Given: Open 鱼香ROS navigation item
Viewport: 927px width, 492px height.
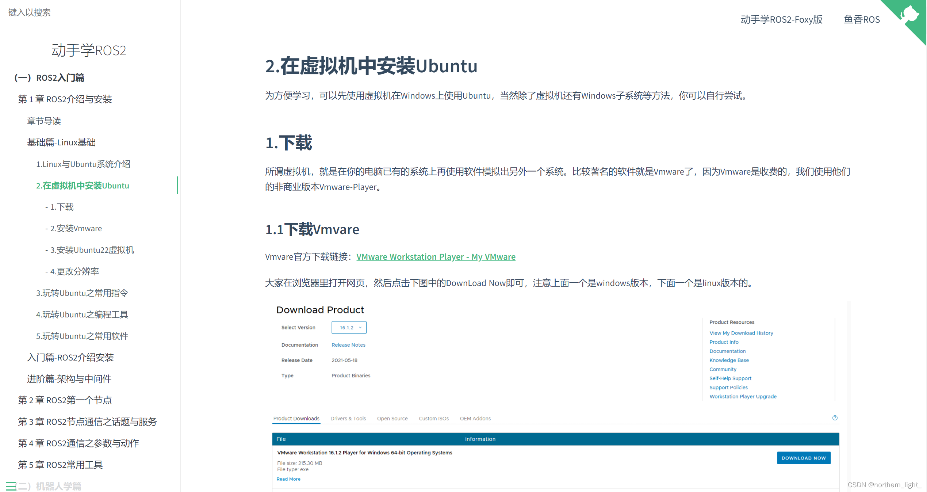Looking at the screenshot, I should (x=862, y=19).
